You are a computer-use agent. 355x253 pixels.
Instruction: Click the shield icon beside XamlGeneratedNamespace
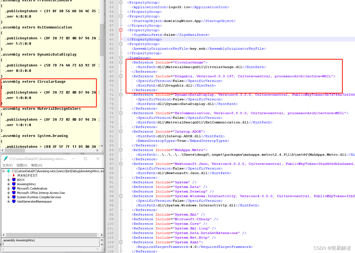(x=14, y=201)
